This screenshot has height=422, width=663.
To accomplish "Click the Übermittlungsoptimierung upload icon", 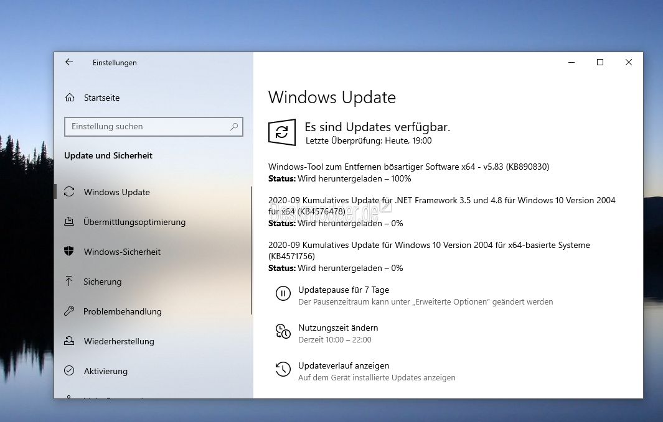I will pyautogui.click(x=69, y=221).
